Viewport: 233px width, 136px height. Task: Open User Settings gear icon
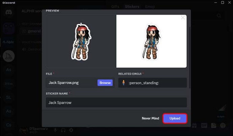click(x=71, y=130)
